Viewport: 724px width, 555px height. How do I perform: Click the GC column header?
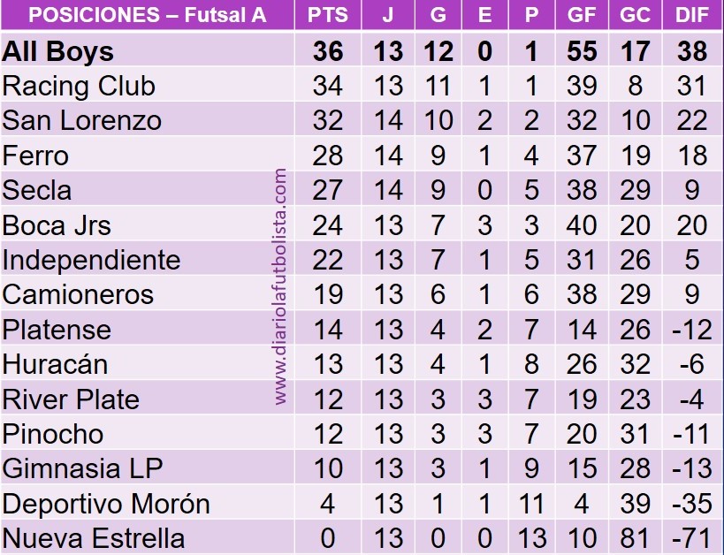tap(635, 15)
